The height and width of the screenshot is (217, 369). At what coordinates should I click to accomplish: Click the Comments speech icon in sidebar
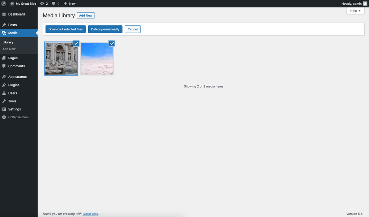click(x=4, y=66)
